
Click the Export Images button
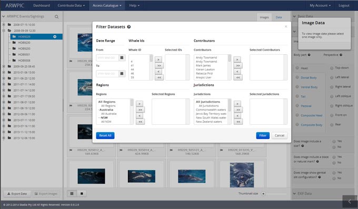point(46,194)
